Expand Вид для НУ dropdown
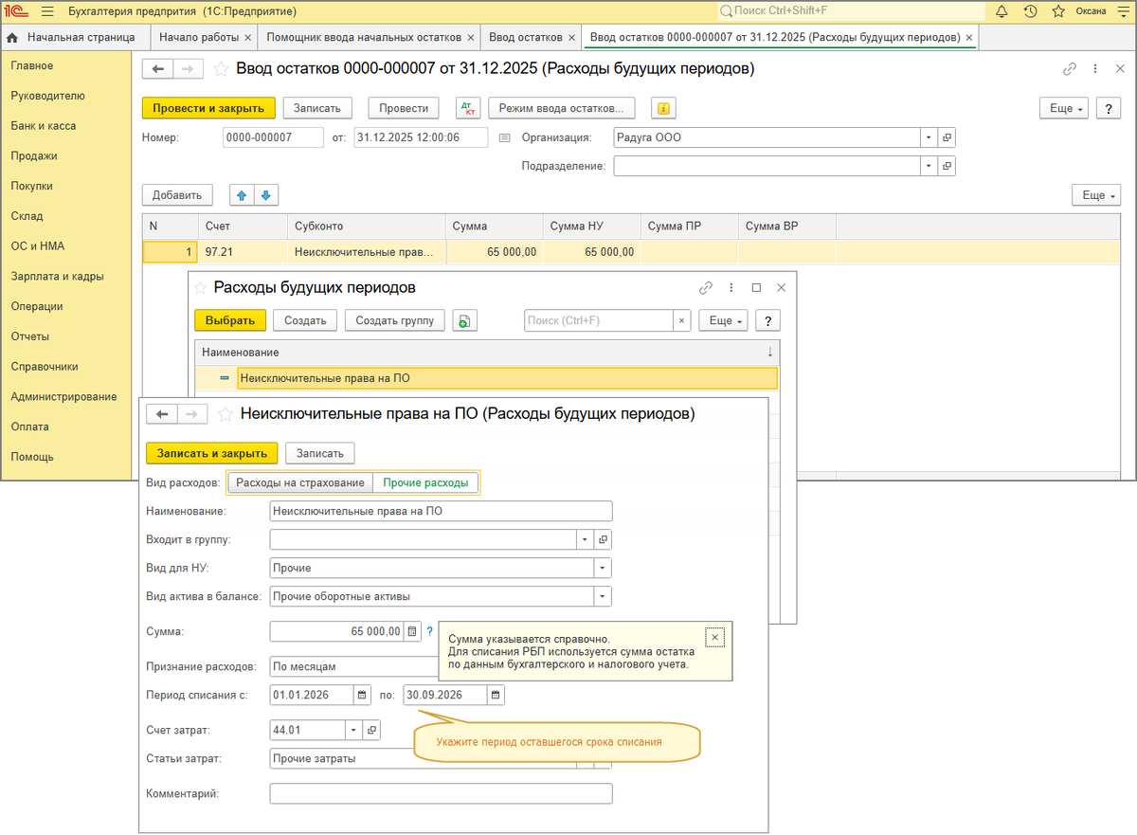The image size is (1137, 835). [x=603, y=568]
